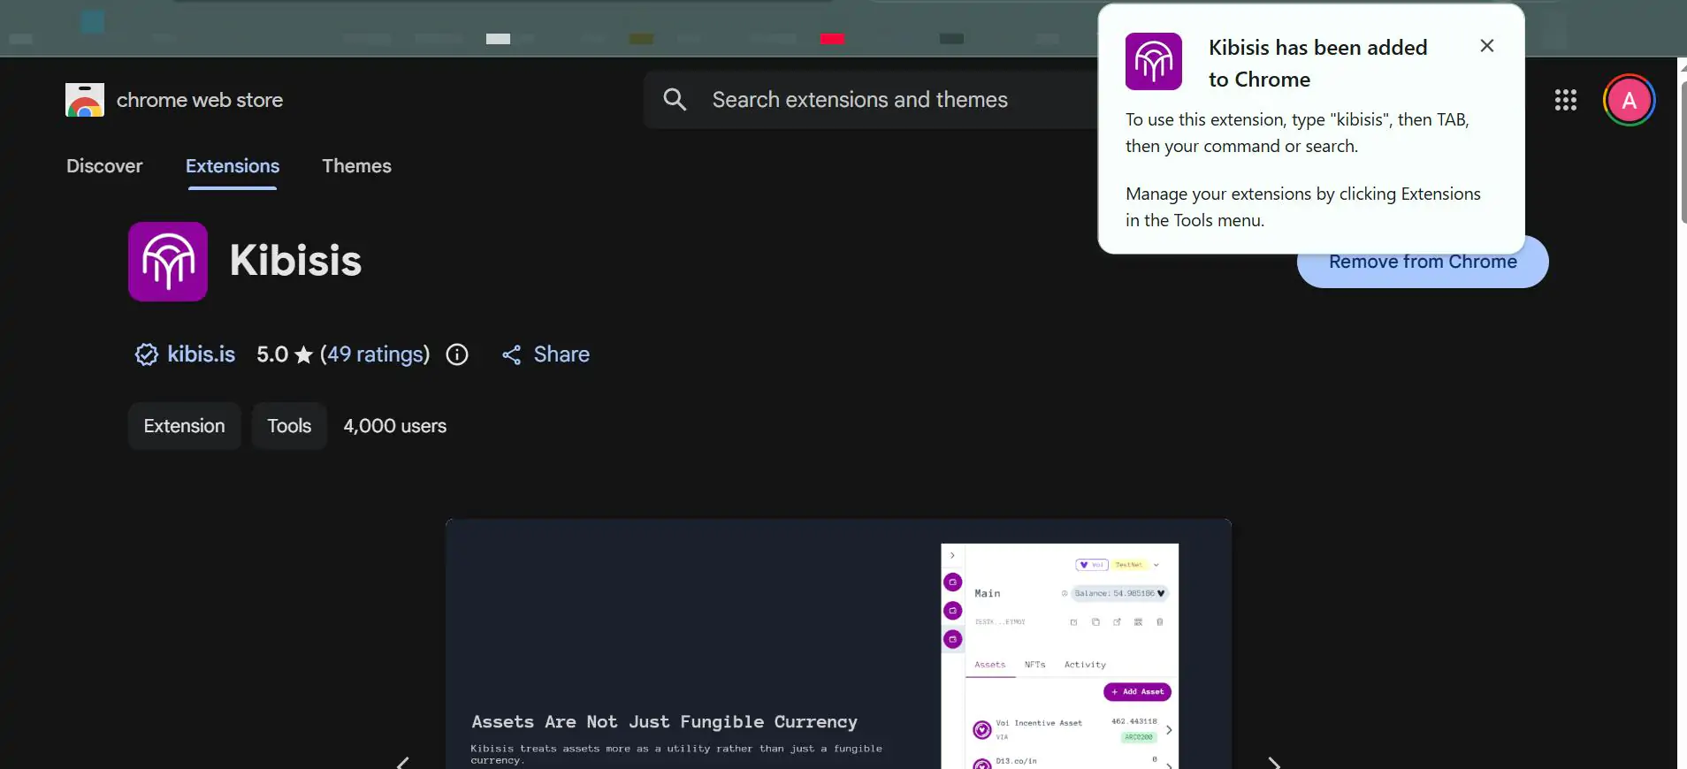Close the Kibisis added notification
The height and width of the screenshot is (769, 1687).
pos(1487,46)
